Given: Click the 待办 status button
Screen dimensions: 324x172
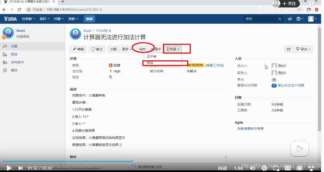Looking at the screenshot, I should point(142,49).
